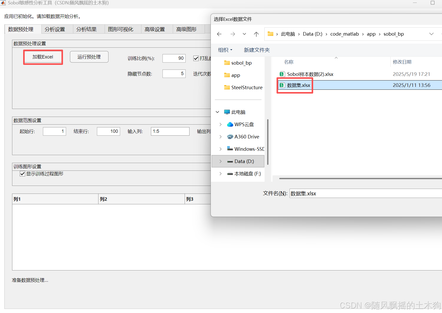This screenshot has width=442, height=313.
Task: Click the MATLAB app icon in title bar
Action: [3, 3]
